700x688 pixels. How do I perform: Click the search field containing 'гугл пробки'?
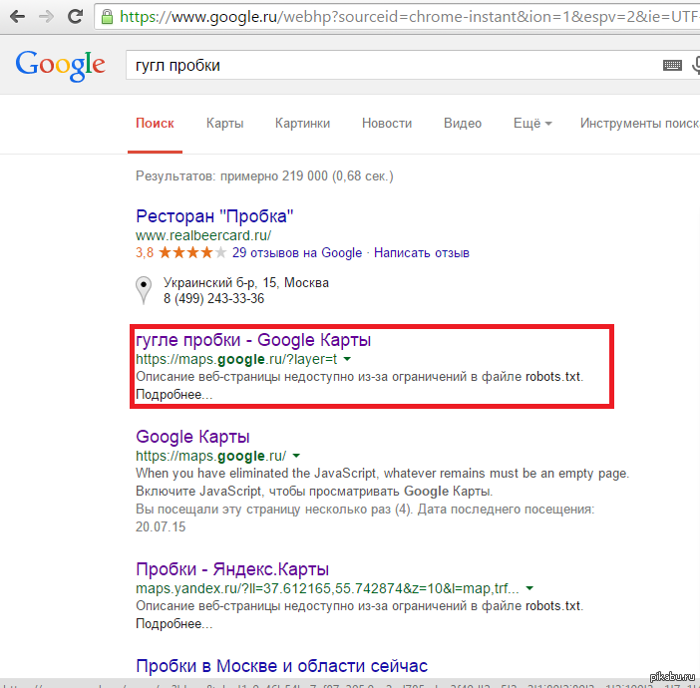389,66
